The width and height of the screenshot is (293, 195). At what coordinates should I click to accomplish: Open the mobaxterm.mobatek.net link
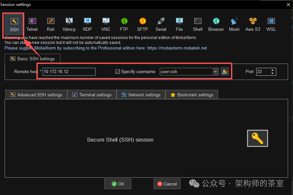177,48
